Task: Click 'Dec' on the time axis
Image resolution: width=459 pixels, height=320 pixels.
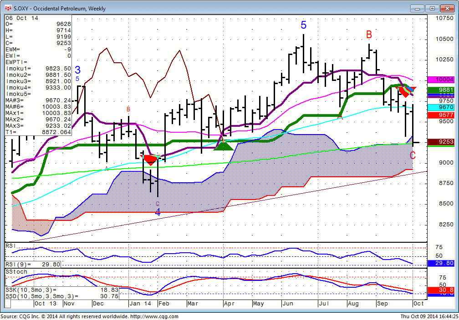Action: click(98, 304)
